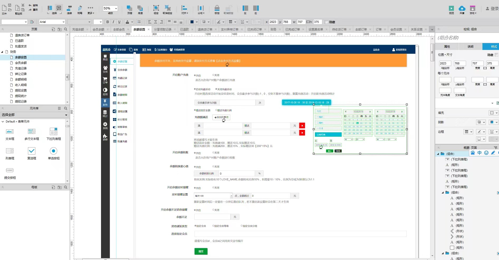
Task: Click the green 提交 button
Action: point(201,251)
